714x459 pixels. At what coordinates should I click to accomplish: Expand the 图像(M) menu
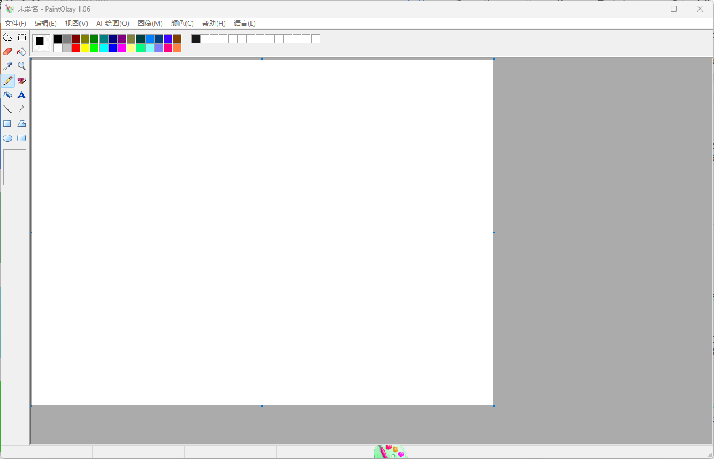[150, 24]
